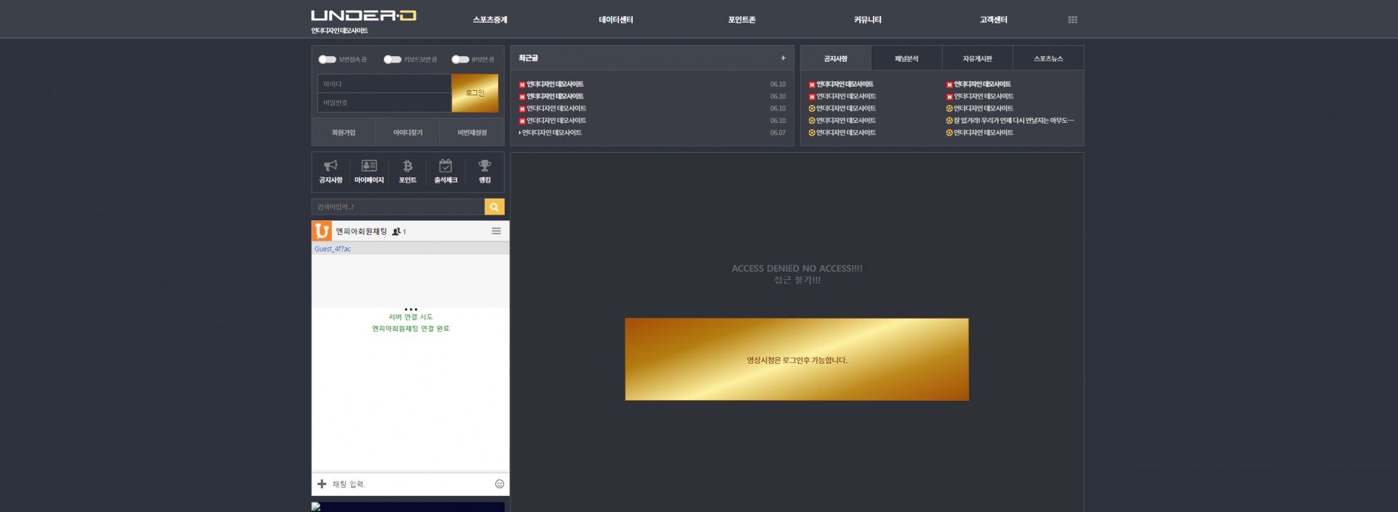Click the grid menu icon in header
The width and height of the screenshot is (1398, 512).
pos(1073,20)
